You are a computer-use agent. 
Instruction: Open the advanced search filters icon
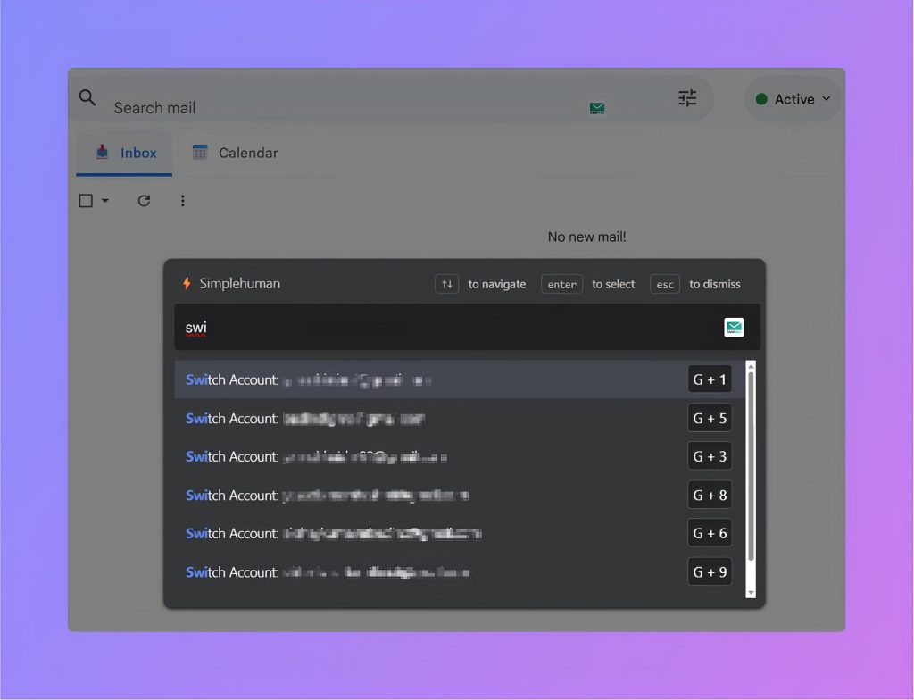686,98
